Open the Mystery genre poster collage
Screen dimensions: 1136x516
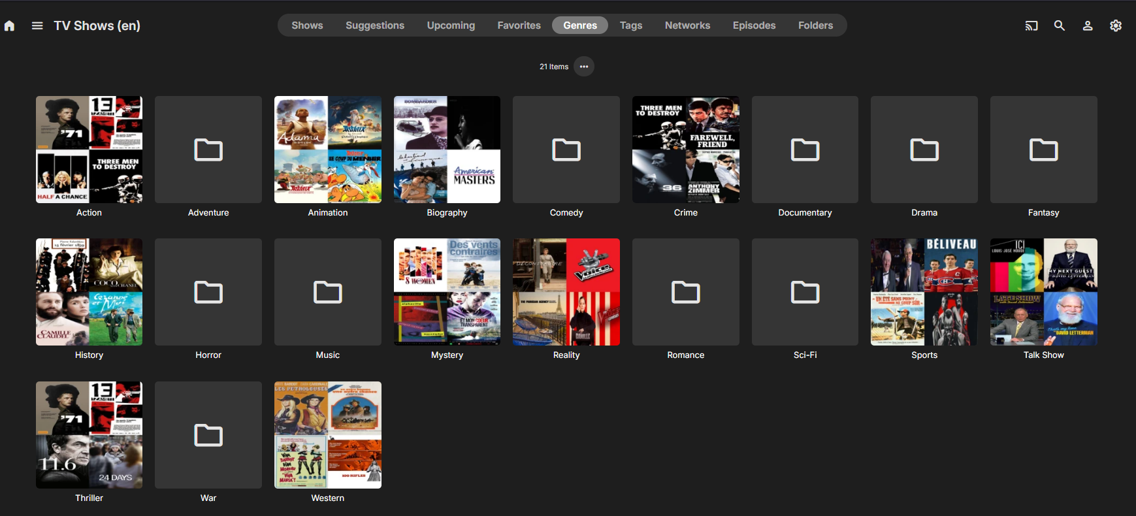[x=447, y=292]
